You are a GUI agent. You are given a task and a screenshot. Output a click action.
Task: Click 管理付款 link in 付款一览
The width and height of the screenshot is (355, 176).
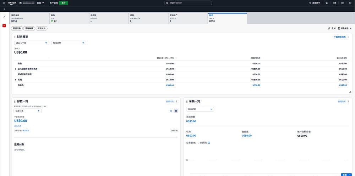170,101
